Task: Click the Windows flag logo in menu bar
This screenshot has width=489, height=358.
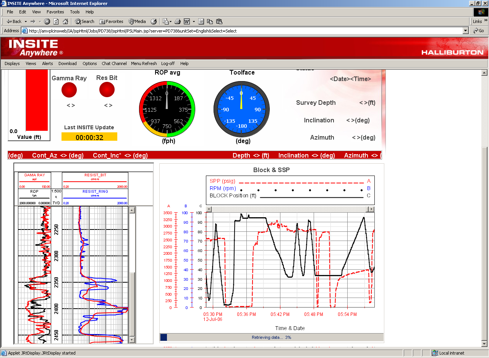Action: [x=481, y=12]
